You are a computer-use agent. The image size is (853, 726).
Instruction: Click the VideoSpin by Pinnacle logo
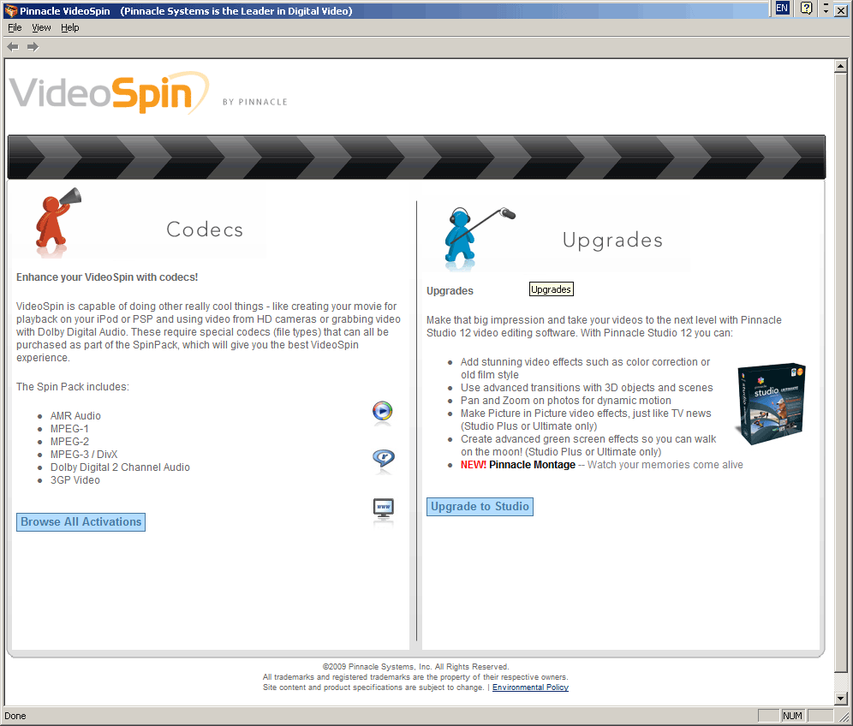[148, 92]
